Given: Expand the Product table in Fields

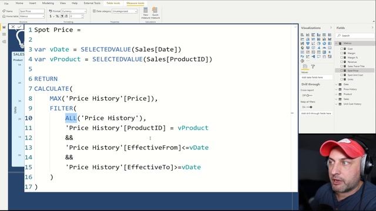Looking at the screenshot, I should [337, 94].
